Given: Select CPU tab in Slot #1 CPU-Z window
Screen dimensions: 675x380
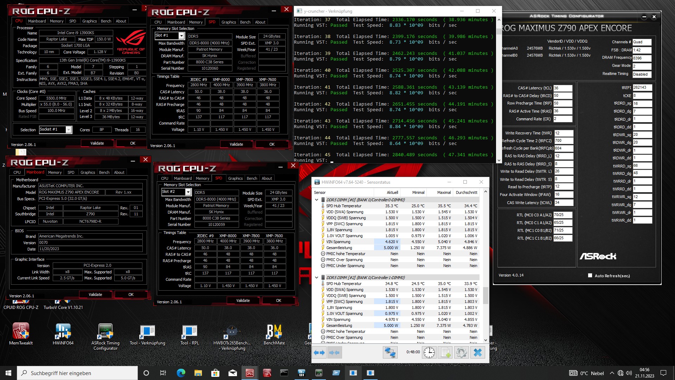Looking at the screenshot, I should tap(158, 22).
